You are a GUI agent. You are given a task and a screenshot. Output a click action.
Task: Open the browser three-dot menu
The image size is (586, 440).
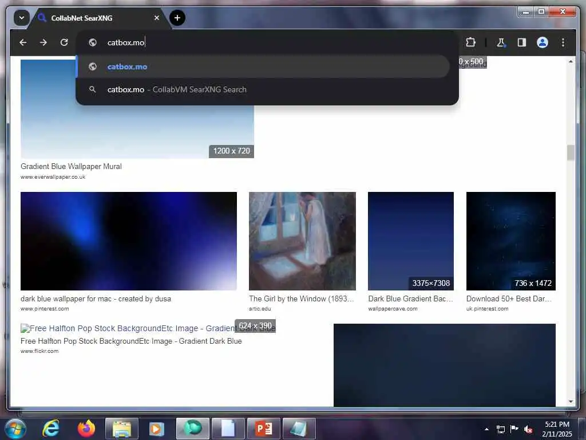pos(563,42)
